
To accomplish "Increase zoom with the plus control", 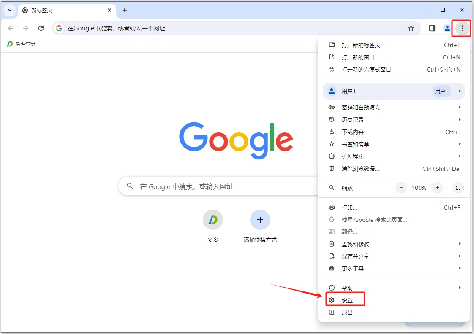I will [x=437, y=188].
